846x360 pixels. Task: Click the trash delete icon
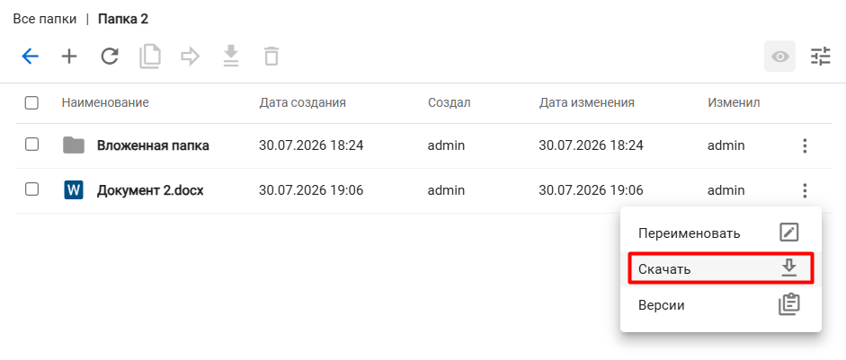point(272,57)
